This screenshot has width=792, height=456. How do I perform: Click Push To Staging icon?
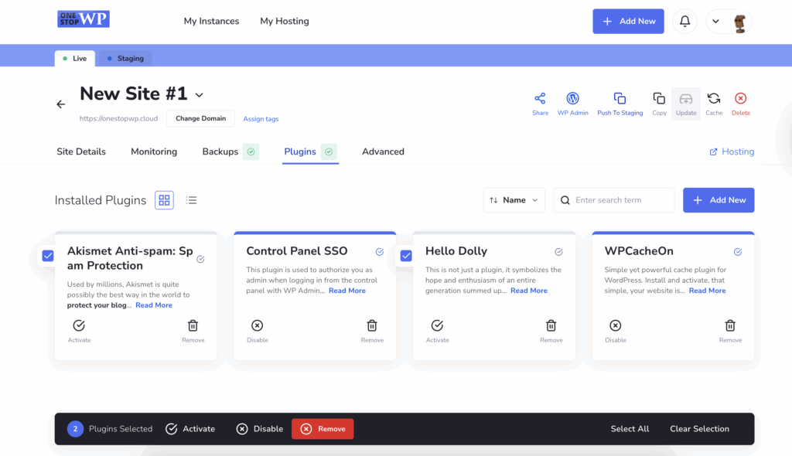point(620,104)
